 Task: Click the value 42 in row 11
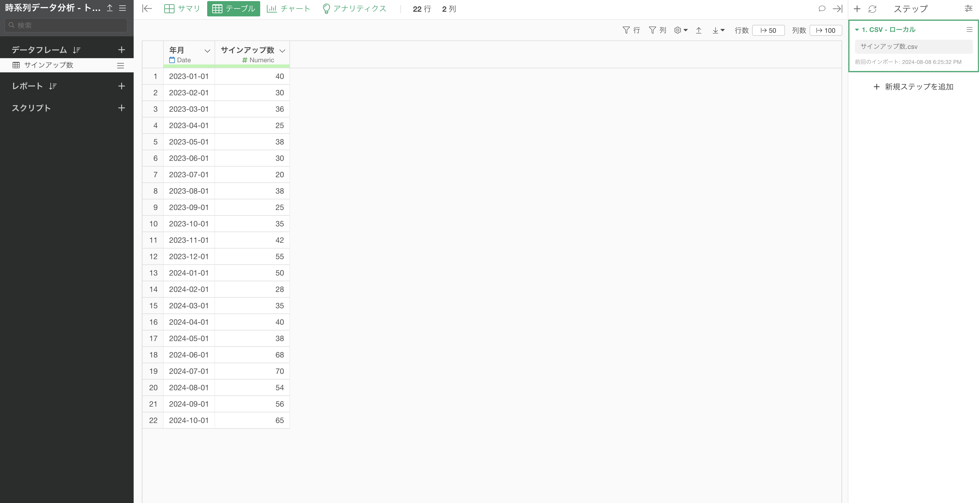pyautogui.click(x=279, y=240)
